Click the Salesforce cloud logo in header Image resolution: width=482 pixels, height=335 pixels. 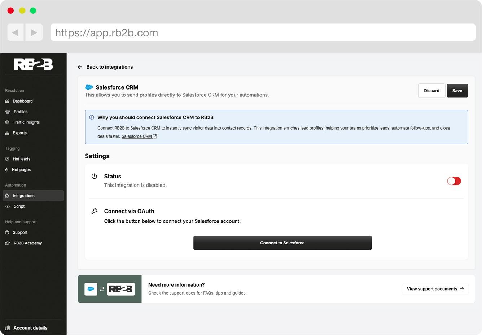click(89, 87)
